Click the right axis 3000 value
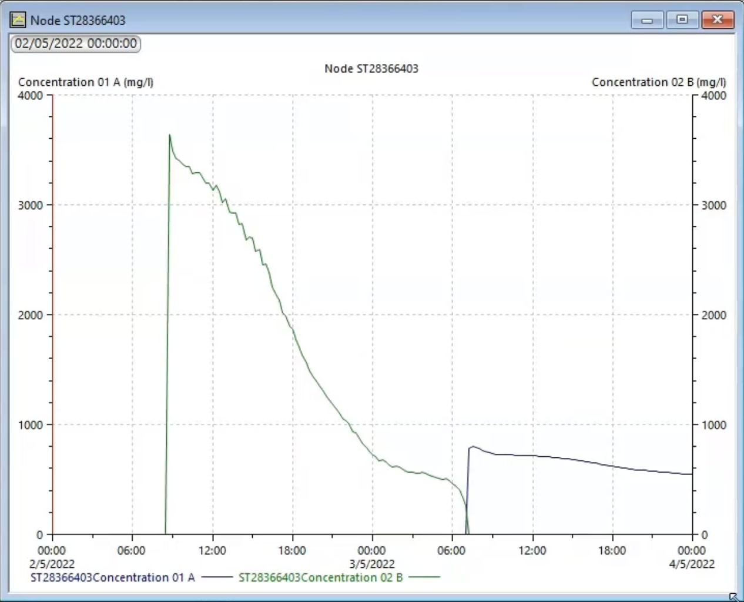Image resolution: width=744 pixels, height=602 pixels. [713, 205]
